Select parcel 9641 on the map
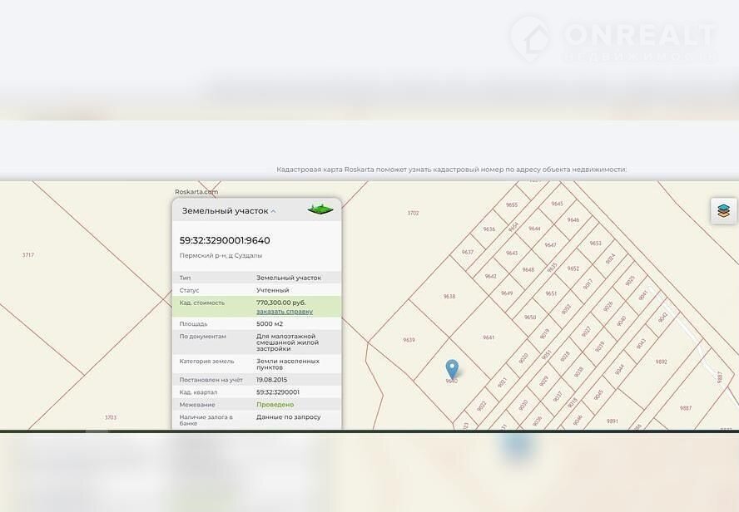739x512 pixels. click(489, 337)
